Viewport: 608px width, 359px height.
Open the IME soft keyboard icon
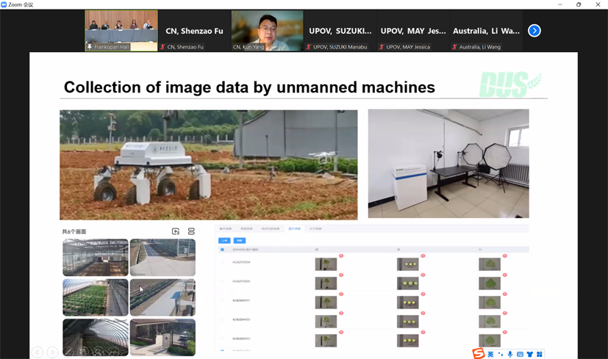[x=520, y=354]
